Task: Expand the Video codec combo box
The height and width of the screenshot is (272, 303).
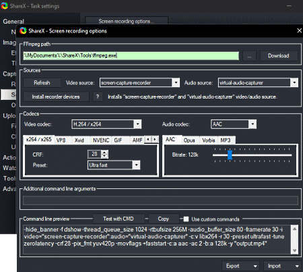Action: [x=106, y=124]
